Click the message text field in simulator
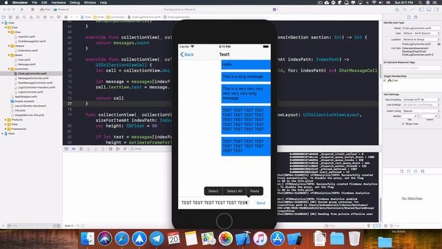 coord(215,203)
